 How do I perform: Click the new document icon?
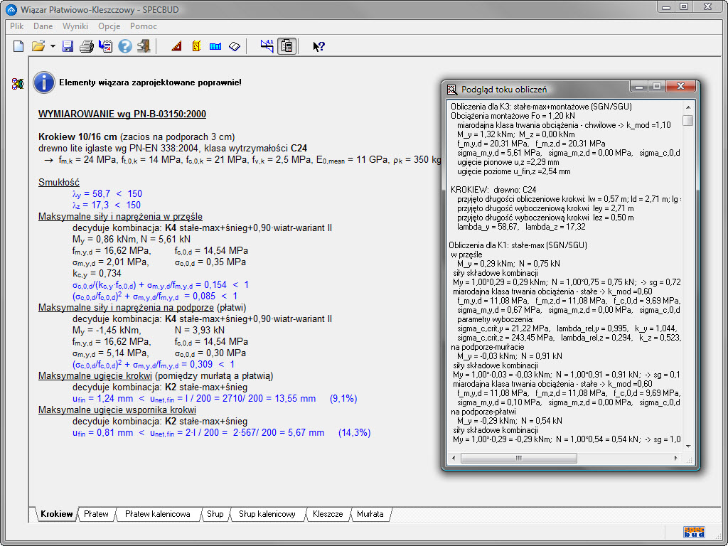(19, 46)
